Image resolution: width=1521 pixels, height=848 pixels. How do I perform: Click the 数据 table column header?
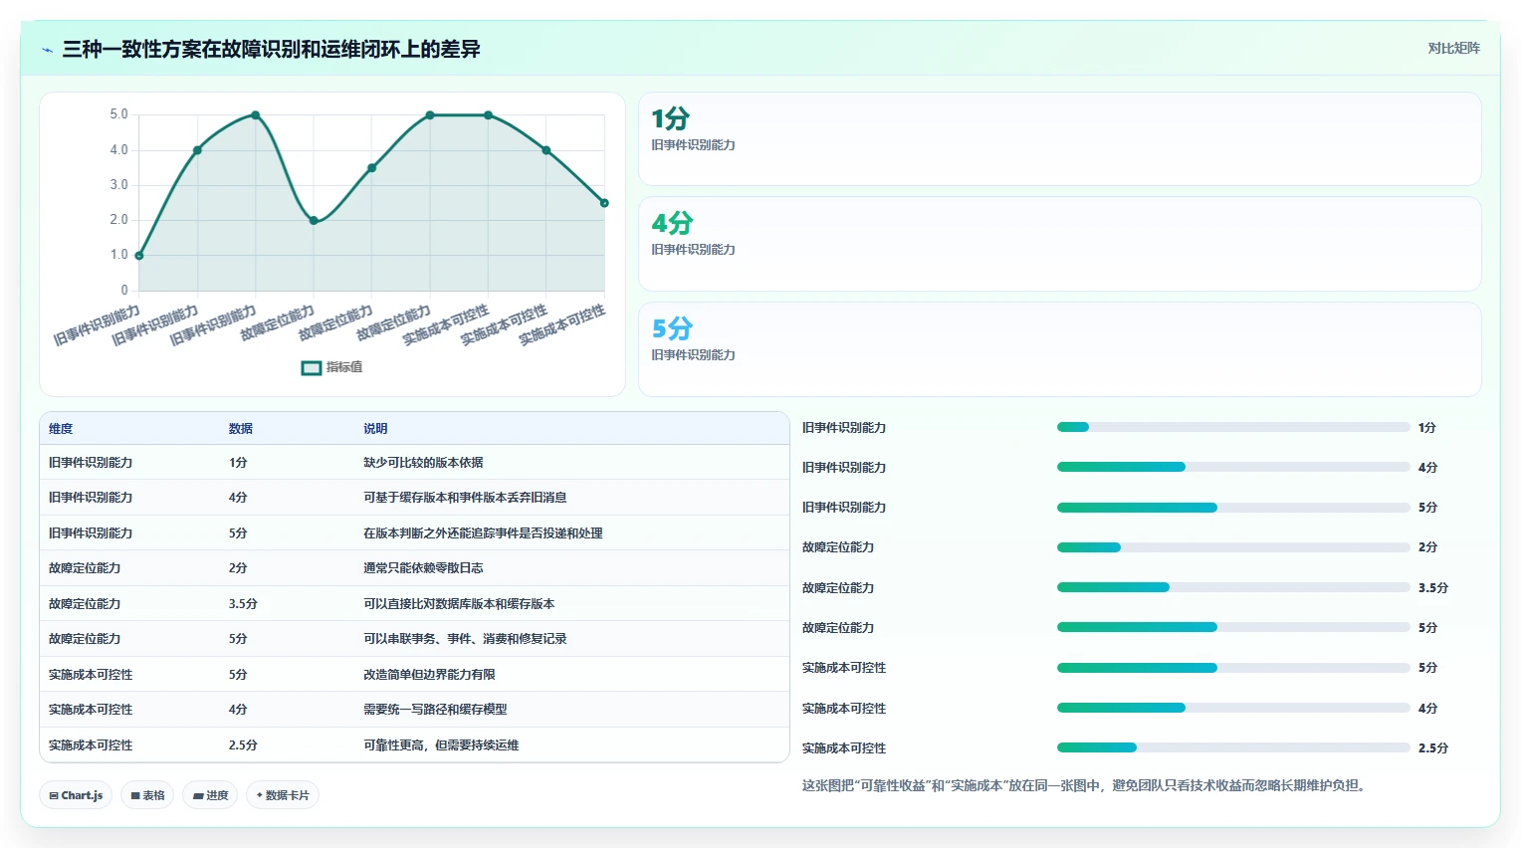click(x=241, y=429)
